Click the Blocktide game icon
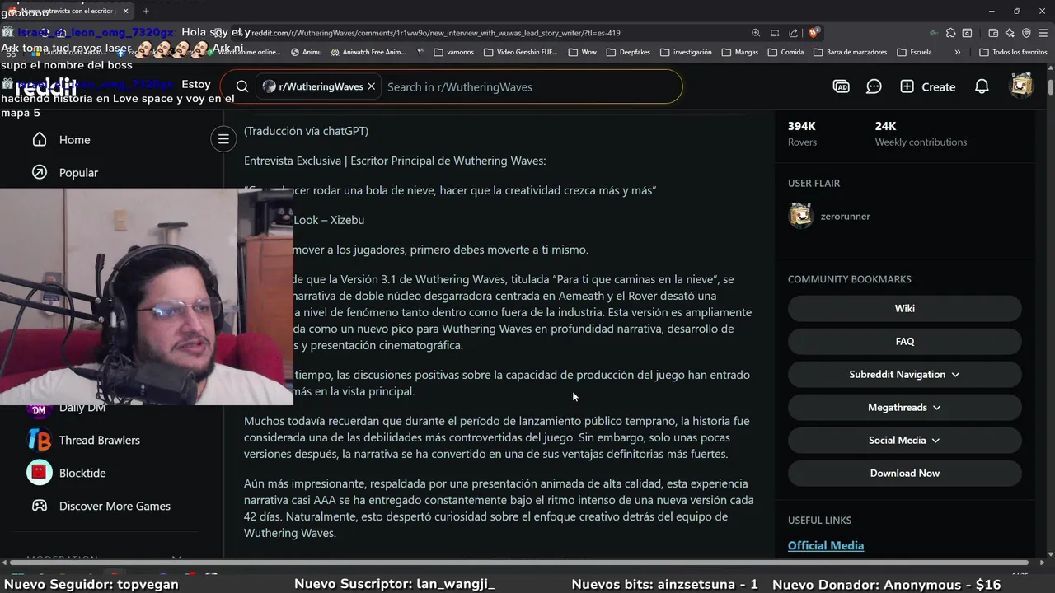 tap(39, 473)
